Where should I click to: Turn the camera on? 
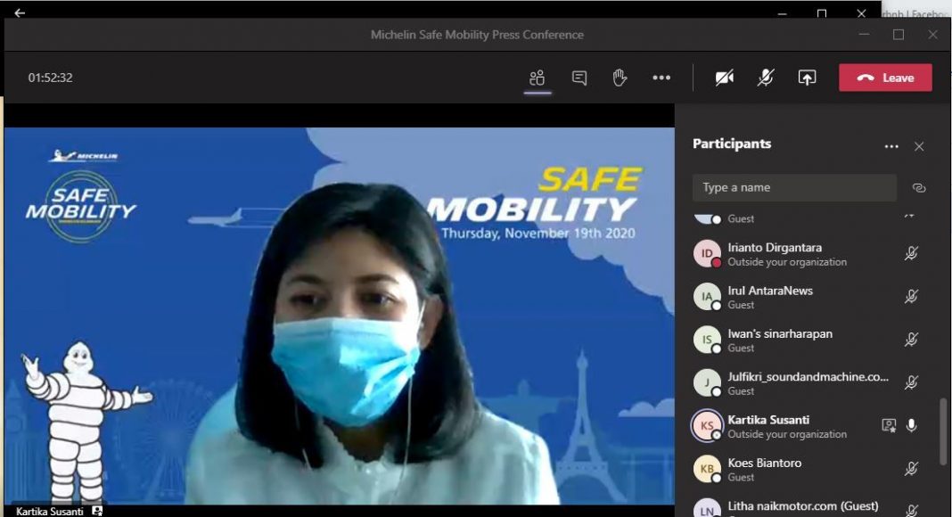tap(725, 78)
